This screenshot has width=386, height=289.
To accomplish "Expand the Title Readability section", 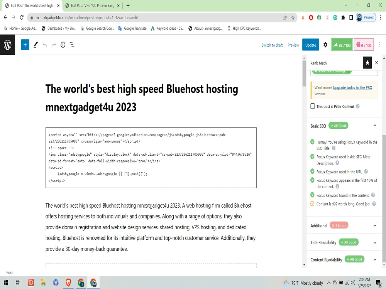I will 375,242.
